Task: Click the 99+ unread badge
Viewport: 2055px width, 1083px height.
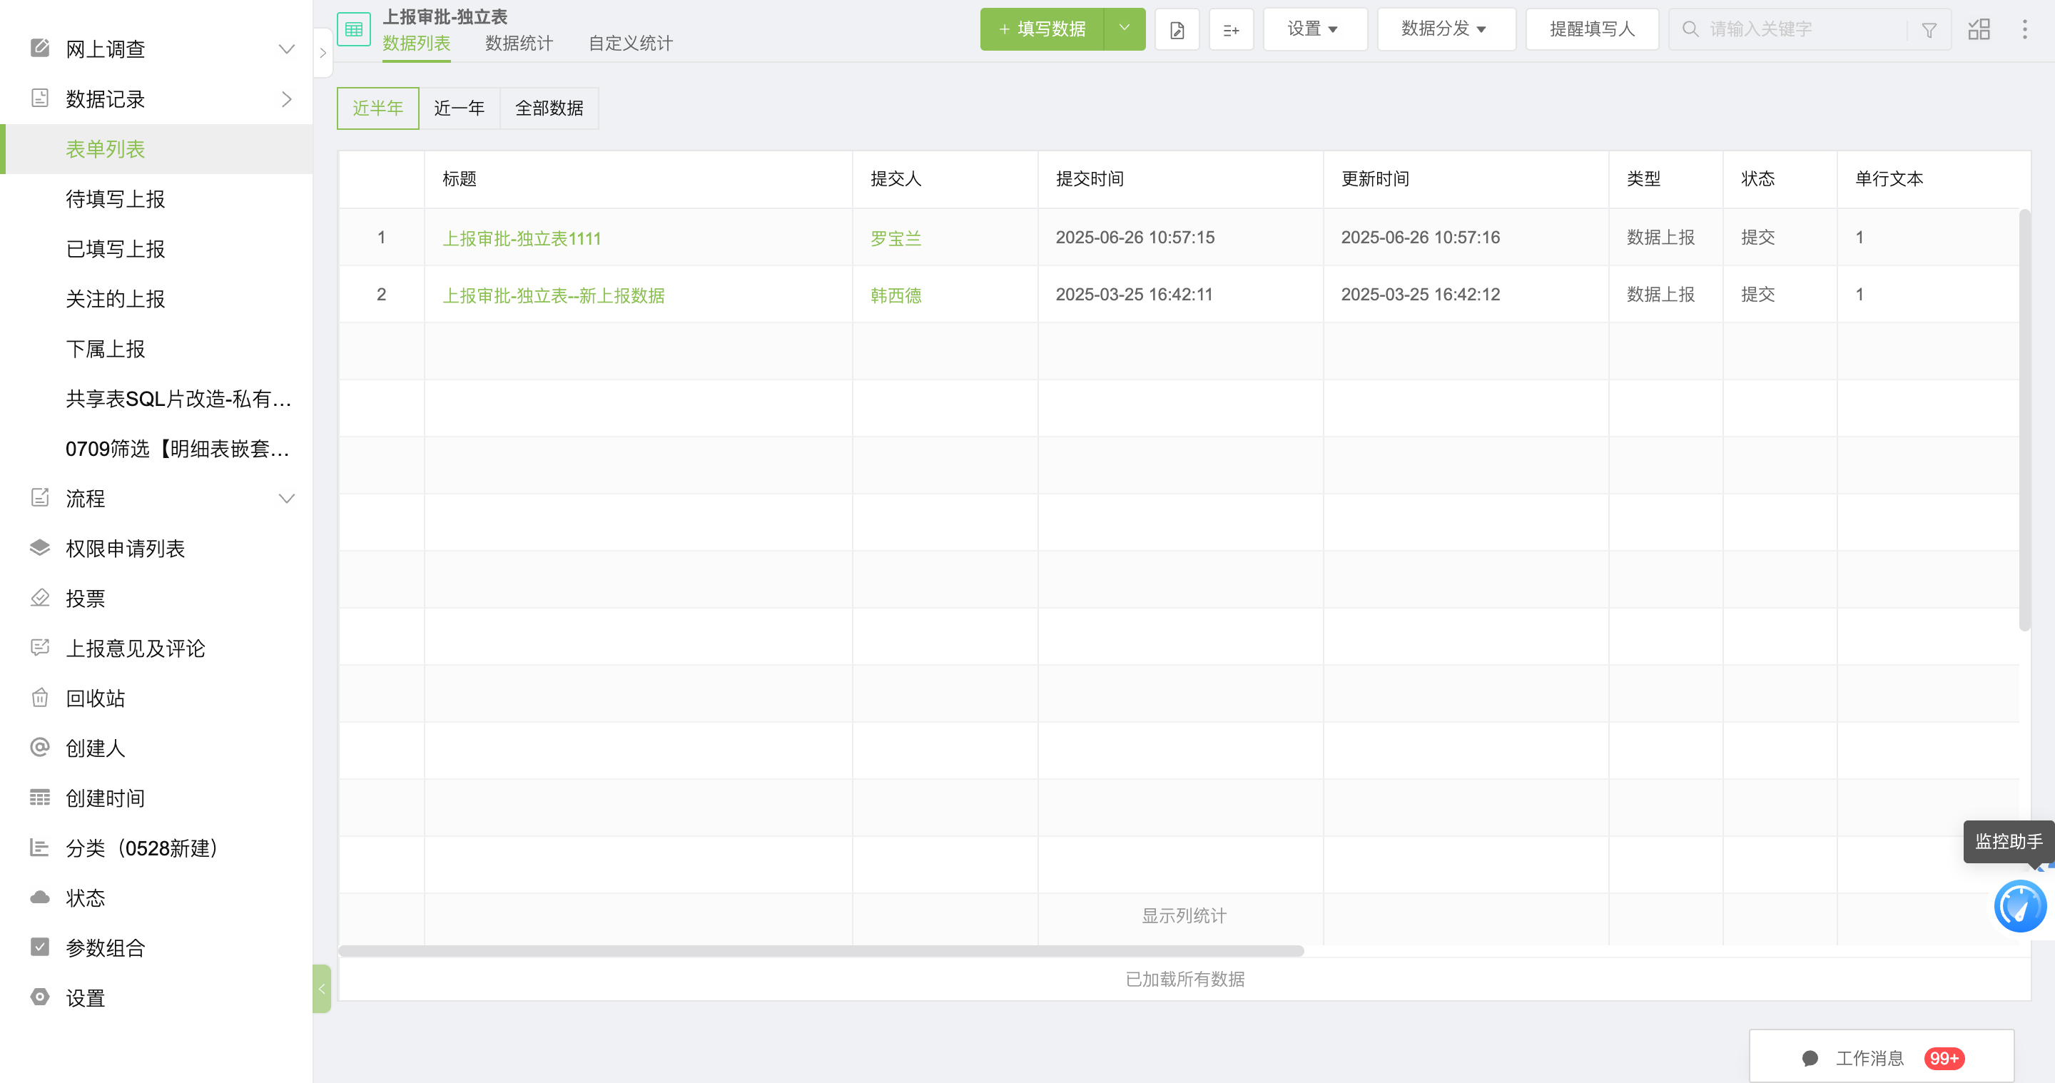Action: point(1944,1058)
